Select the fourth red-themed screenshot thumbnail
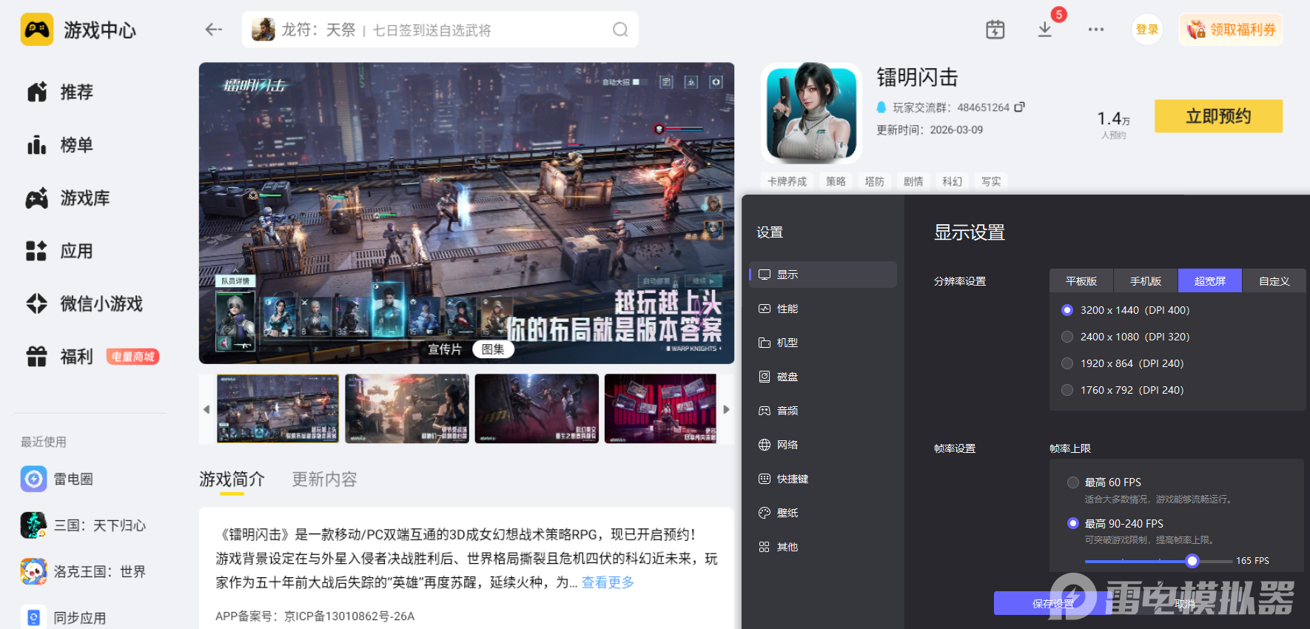Image resolution: width=1310 pixels, height=629 pixels. pos(660,408)
